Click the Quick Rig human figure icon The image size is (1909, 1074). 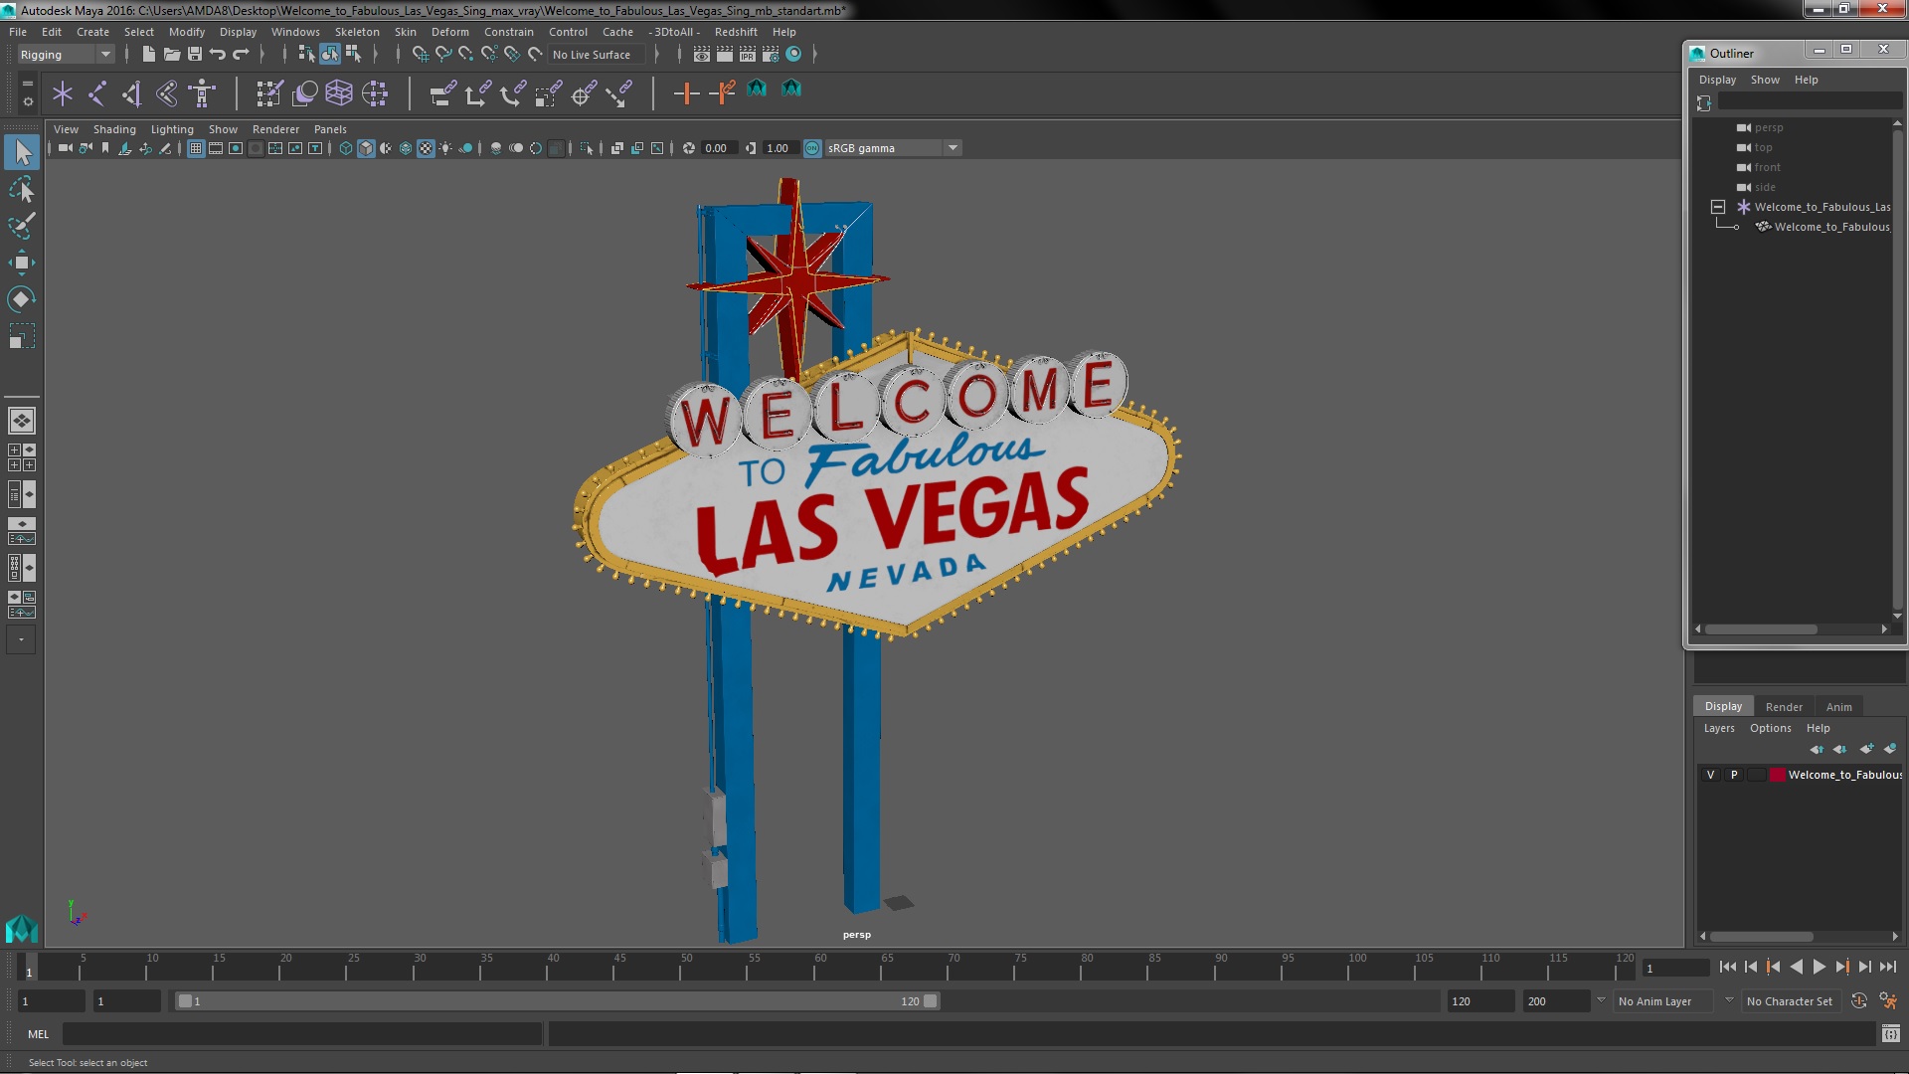(202, 93)
